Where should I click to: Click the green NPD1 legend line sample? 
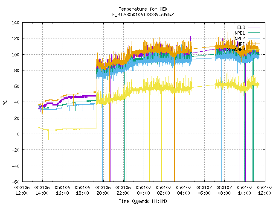pos(254,32)
